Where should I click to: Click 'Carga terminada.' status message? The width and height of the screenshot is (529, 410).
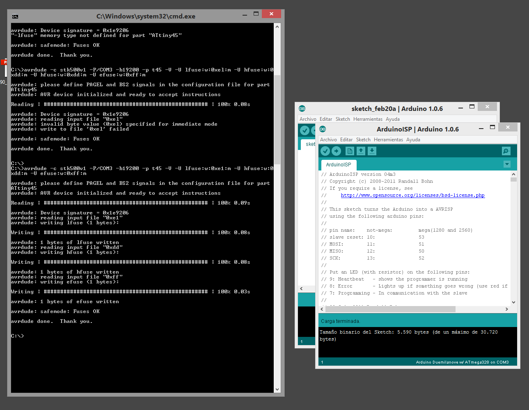tap(341, 321)
